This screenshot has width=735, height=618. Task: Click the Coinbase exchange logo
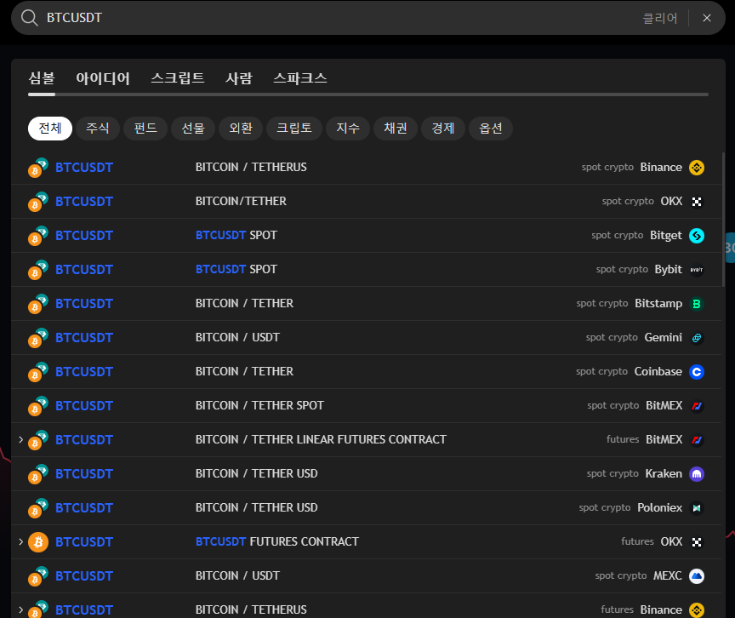click(697, 372)
